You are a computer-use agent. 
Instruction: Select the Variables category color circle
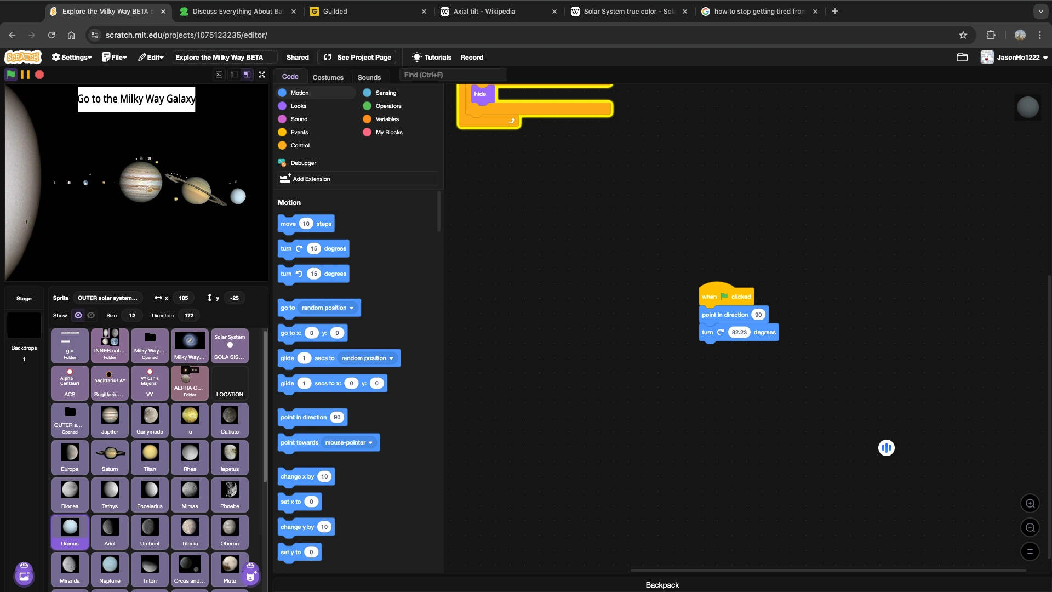click(367, 119)
